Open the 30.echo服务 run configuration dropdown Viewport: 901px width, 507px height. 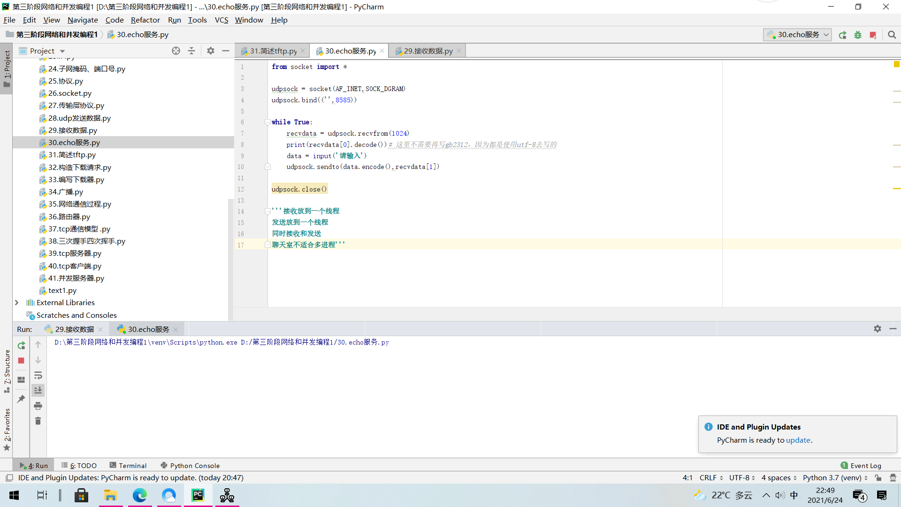point(797,35)
